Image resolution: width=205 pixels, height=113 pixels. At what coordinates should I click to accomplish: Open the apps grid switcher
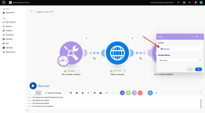coord(178,2)
